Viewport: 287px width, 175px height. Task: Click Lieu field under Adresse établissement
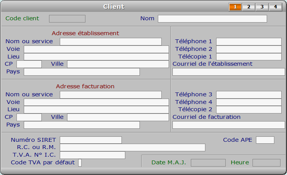pyautogui.click(x=96, y=57)
